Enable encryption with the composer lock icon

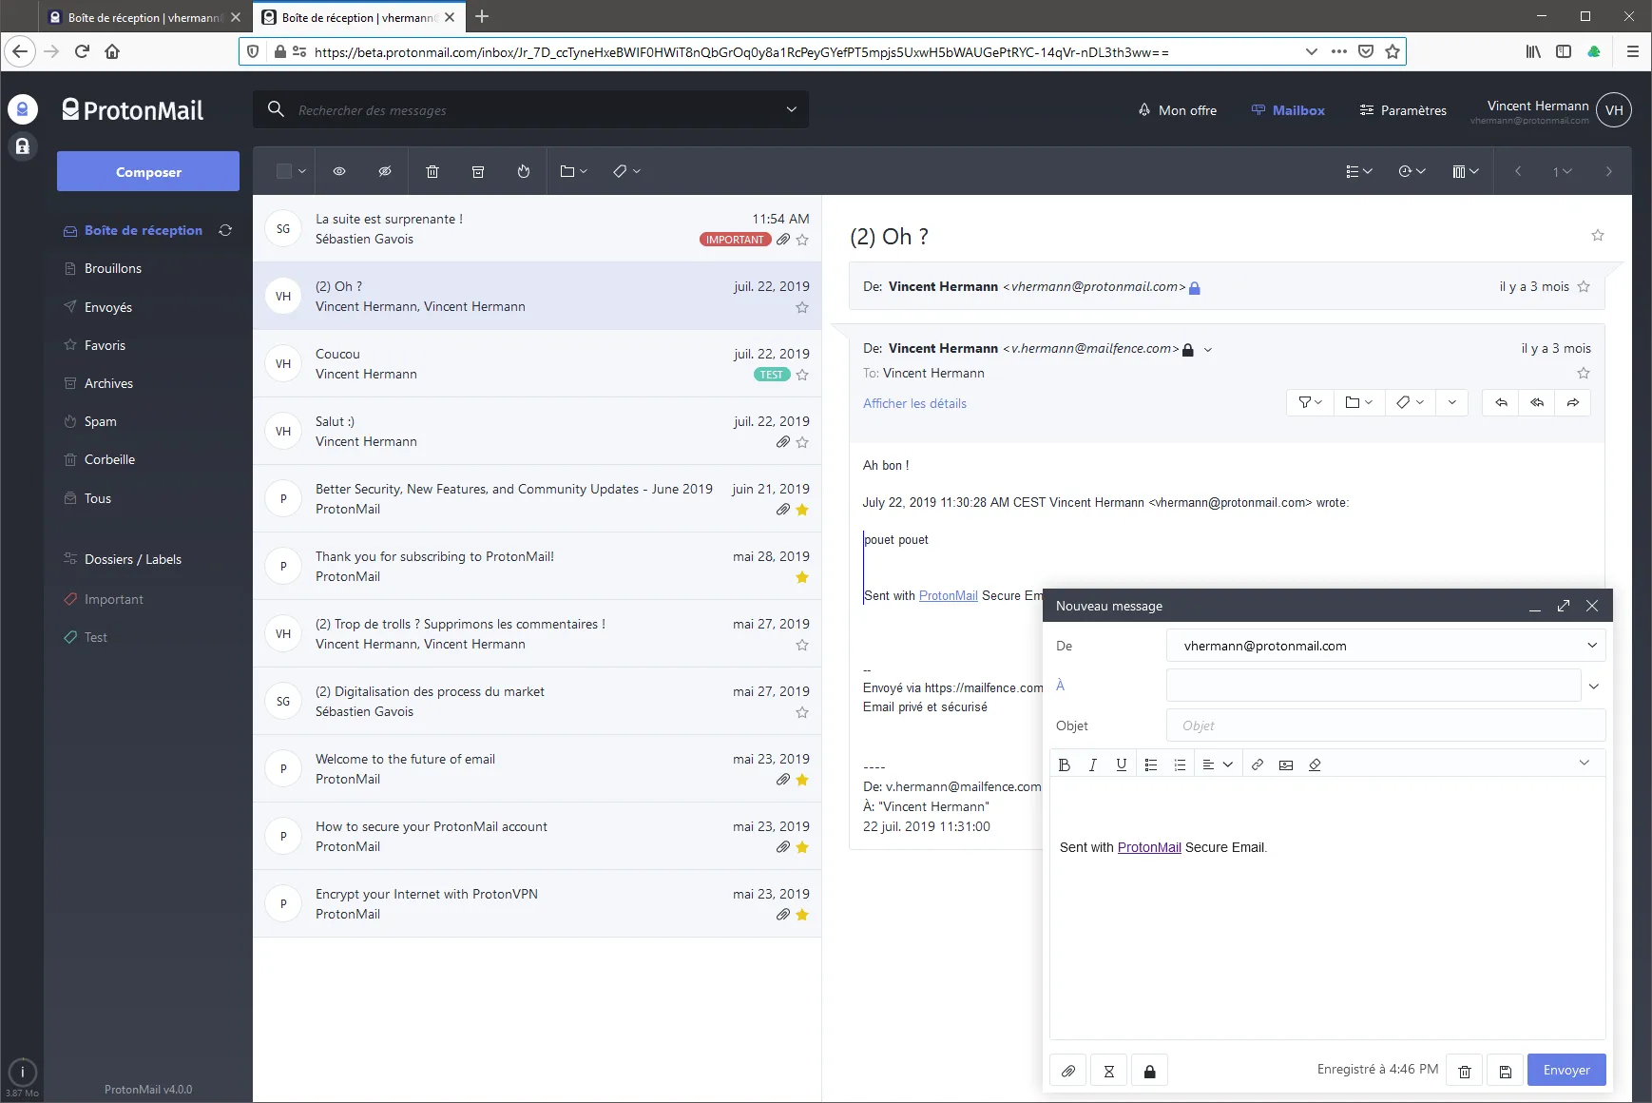point(1150,1070)
